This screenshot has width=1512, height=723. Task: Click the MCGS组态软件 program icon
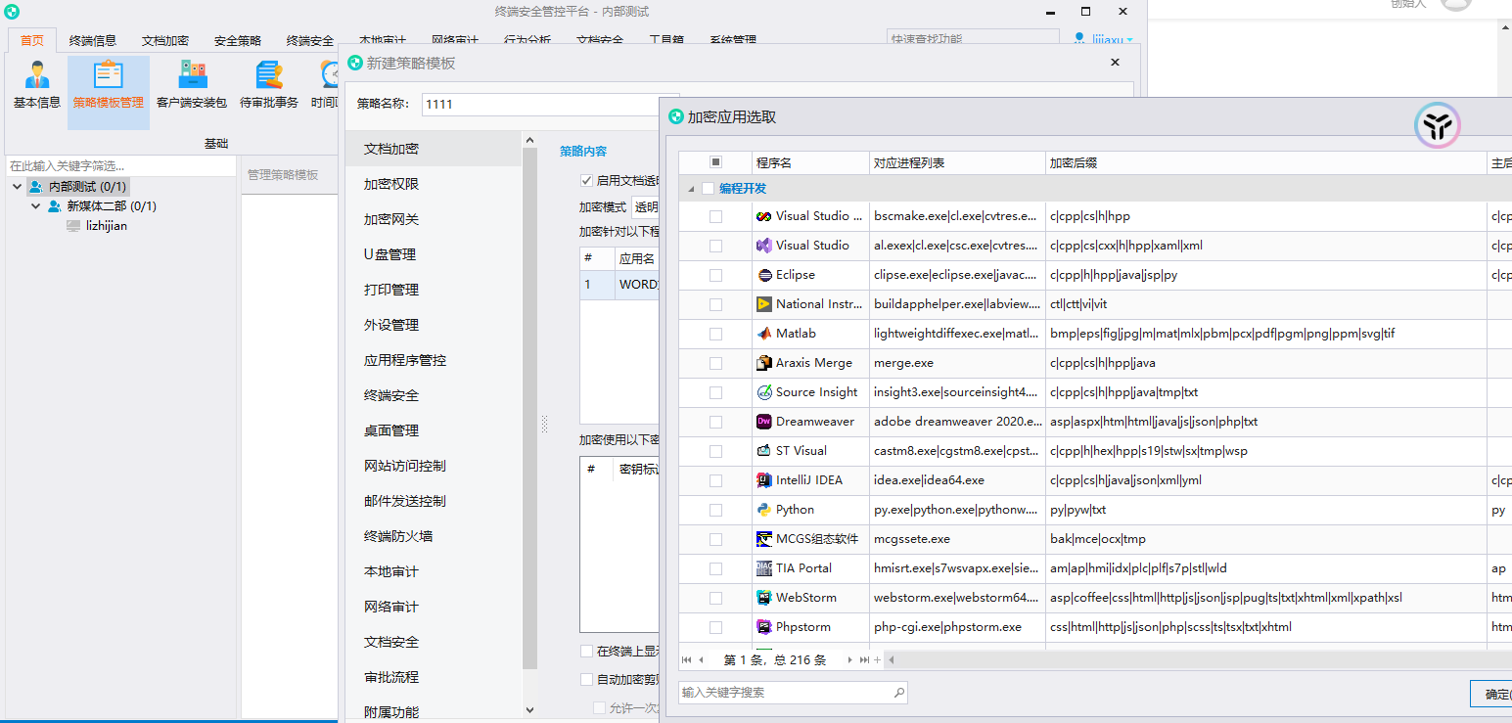click(x=764, y=539)
